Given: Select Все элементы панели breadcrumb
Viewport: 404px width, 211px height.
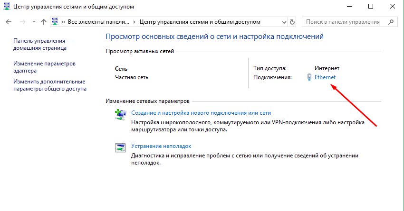Looking at the screenshot, I should 99,22.
